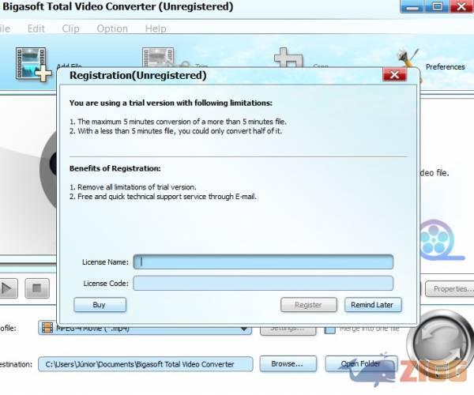Close the Registration dialog with red X

coord(394,75)
